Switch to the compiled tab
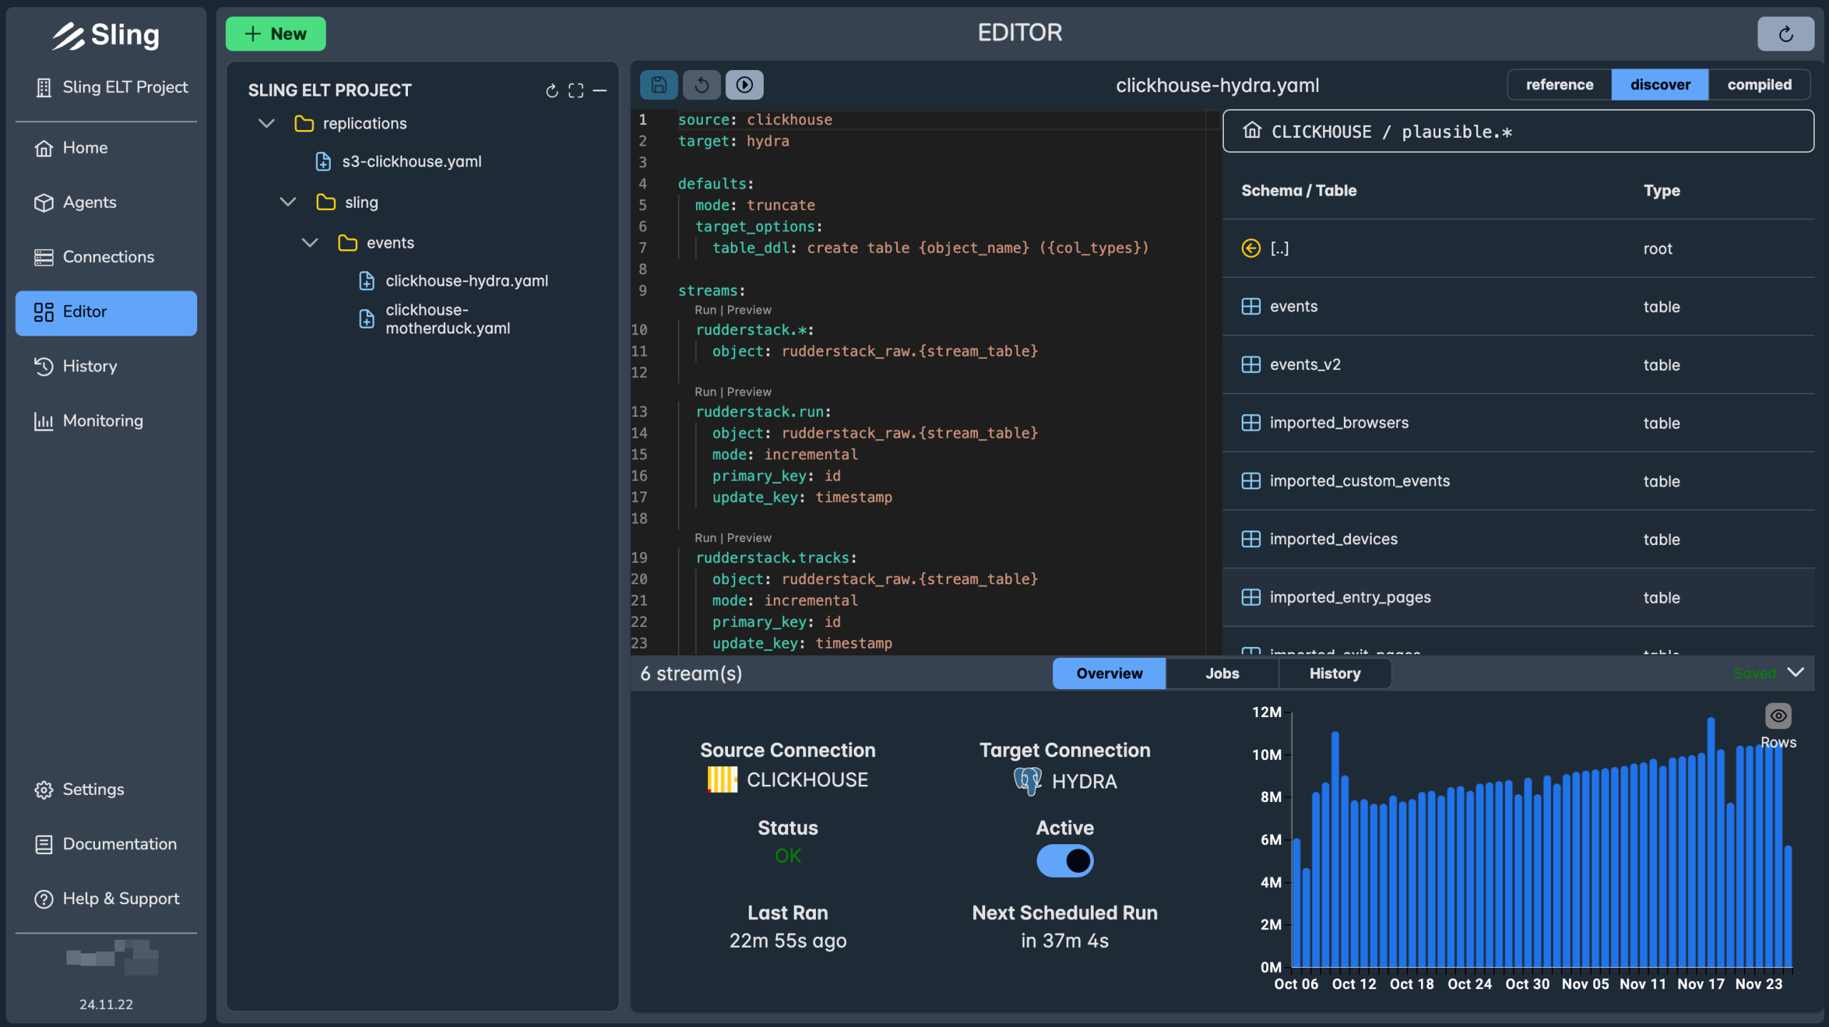 tap(1760, 85)
